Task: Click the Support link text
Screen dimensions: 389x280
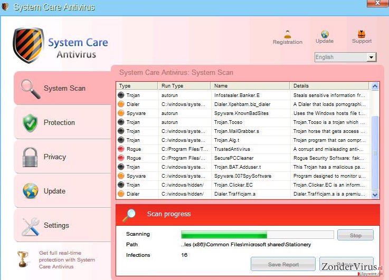Action: click(x=362, y=41)
